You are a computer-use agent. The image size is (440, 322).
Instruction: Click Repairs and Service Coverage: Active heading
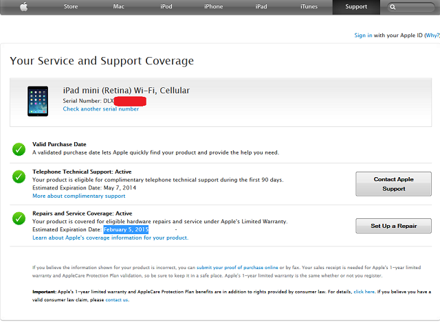(x=82, y=214)
